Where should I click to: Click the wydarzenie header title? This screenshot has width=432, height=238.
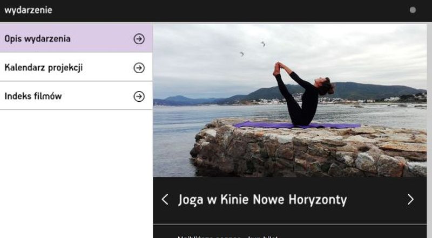tap(29, 10)
